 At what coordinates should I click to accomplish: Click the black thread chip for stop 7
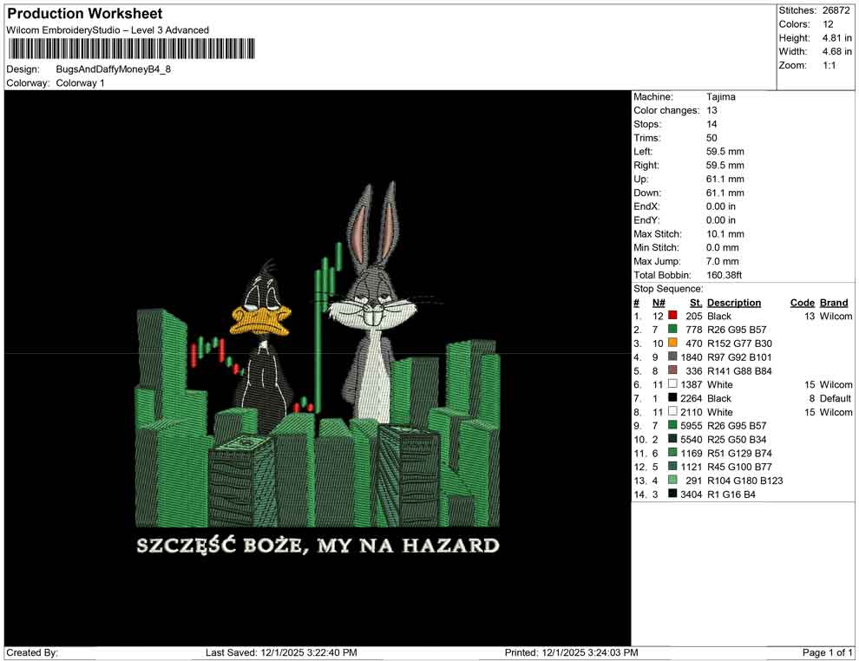672,398
